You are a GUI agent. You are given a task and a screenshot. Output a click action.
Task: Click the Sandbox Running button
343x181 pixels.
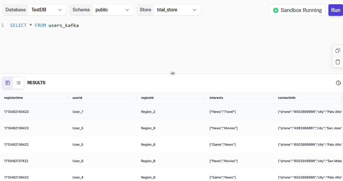click(297, 10)
